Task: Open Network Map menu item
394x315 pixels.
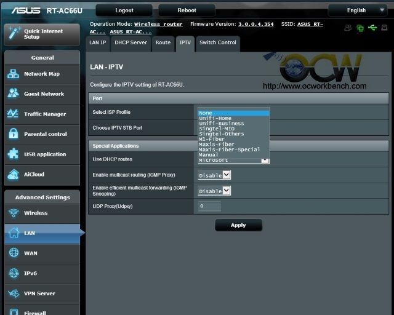Action: [x=42, y=74]
